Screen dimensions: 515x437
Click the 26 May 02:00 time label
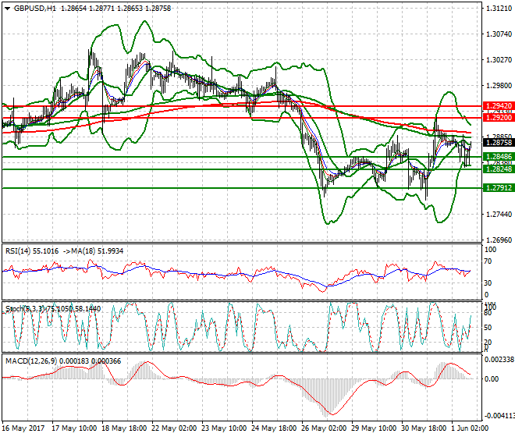324,428
